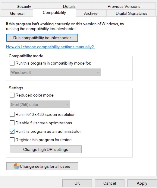This screenshot has height=188, width=157.
Task: Toggle Run in 640 x 480 screen resolution
Action: pos(12,114)
